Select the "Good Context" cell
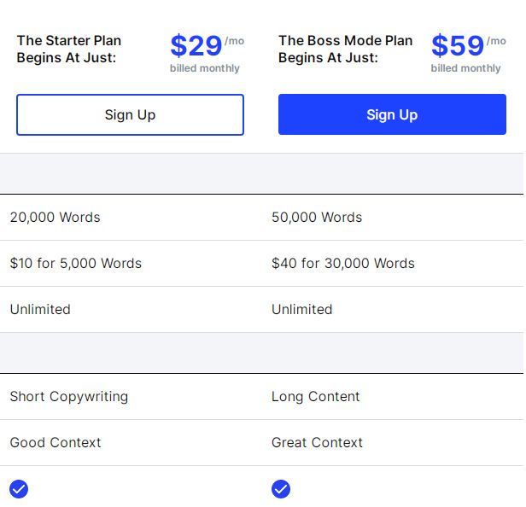Viewport: 526px width, 507px height. [x=56, y=442]
